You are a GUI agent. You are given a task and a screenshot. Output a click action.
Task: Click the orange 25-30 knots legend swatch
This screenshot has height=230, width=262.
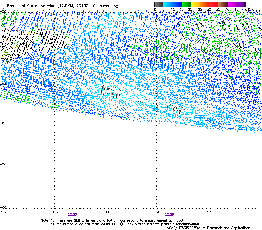click(x=205, y=4)
